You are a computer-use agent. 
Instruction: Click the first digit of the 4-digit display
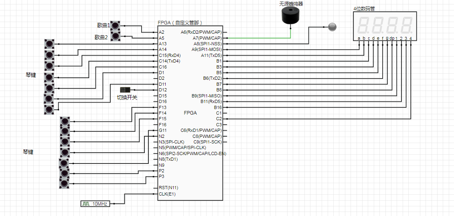tap(364, 25)
